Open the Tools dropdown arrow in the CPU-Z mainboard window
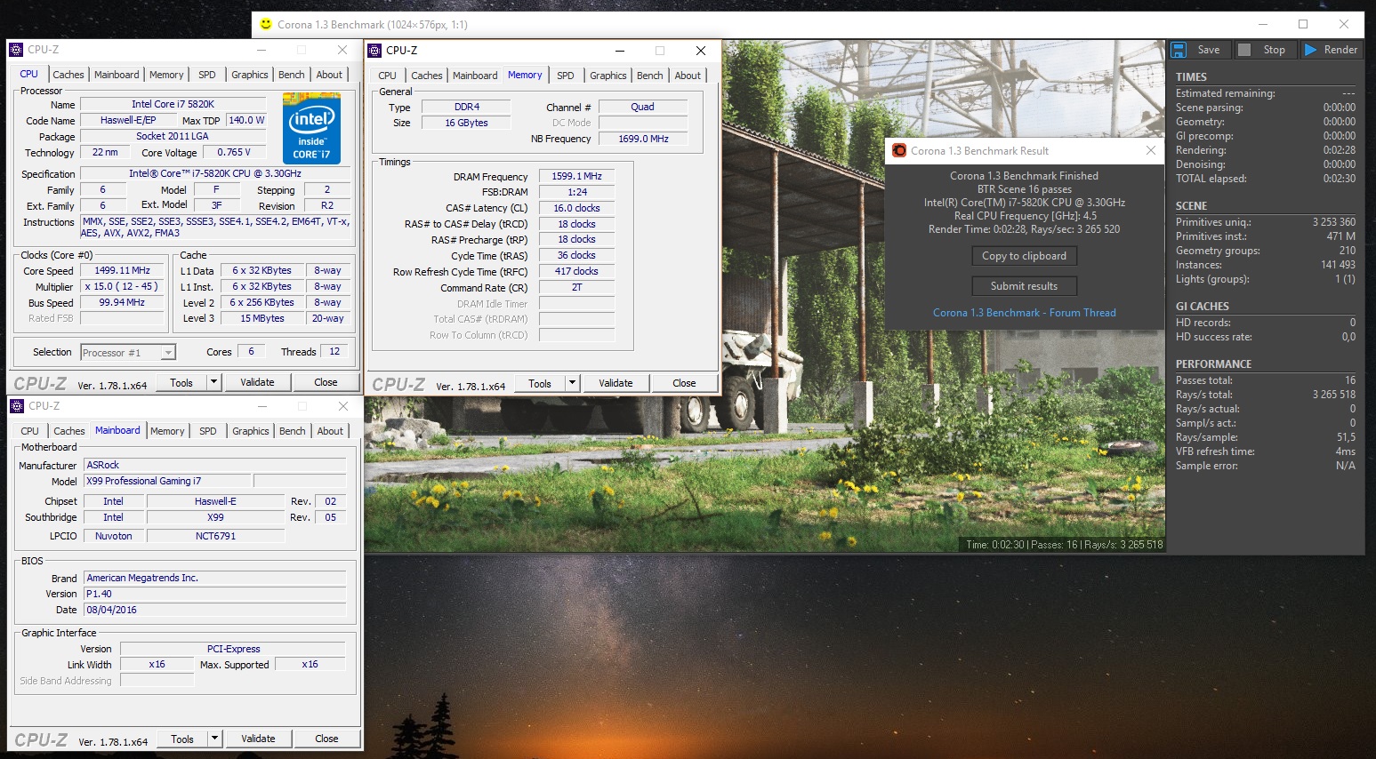This screenshot has height=759, width=1376. 214,739
